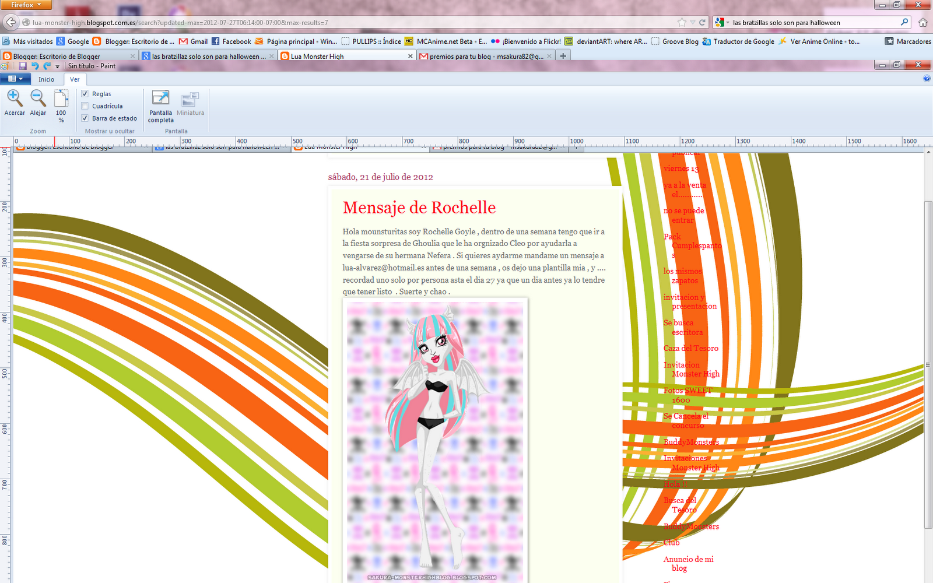
Task: Open the orange Firefox menu button
Action: (x=26, y=5)
